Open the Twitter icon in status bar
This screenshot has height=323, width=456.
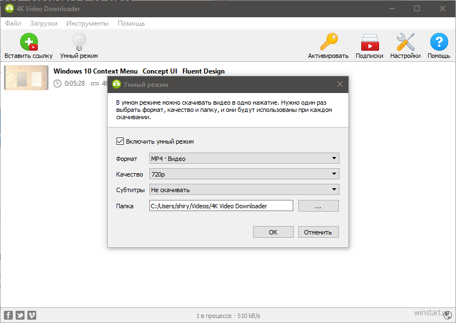click(x=20, y=315)
